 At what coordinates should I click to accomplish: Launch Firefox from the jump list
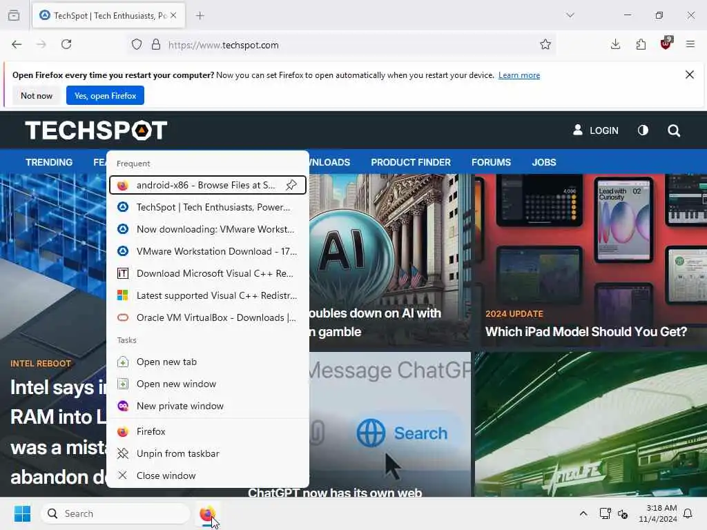pos(207,431)
